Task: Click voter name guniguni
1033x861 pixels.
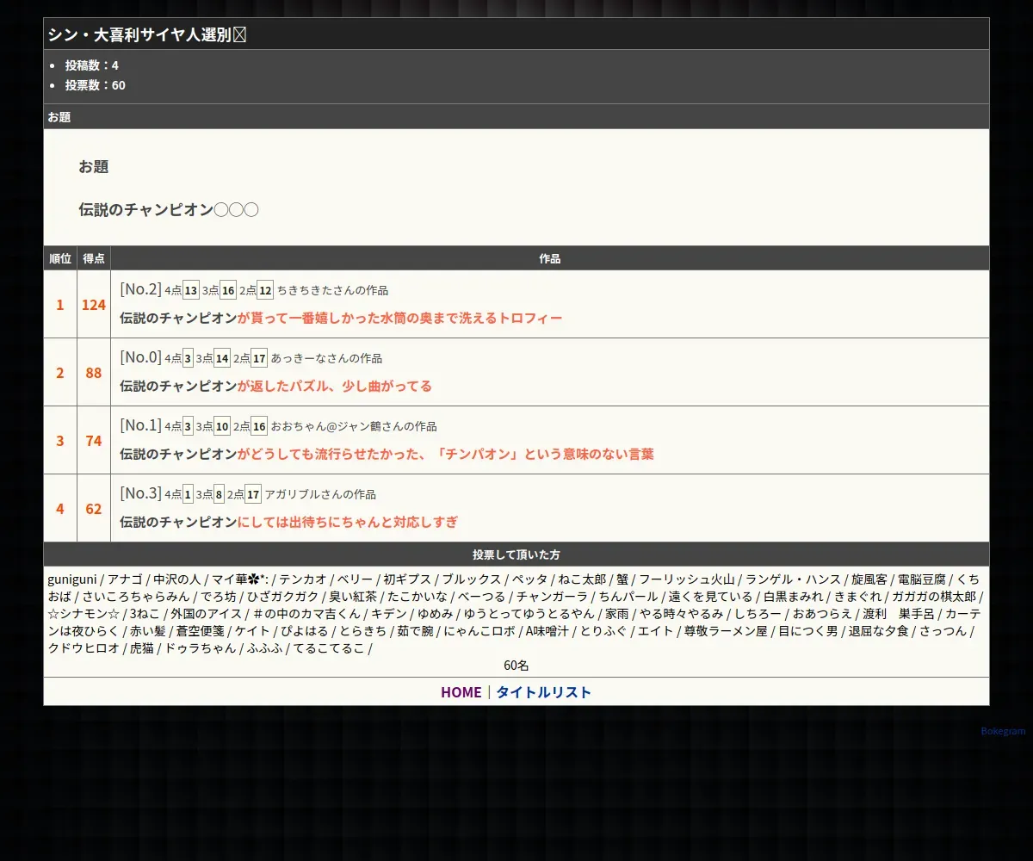Action: [x=72, y=579]
